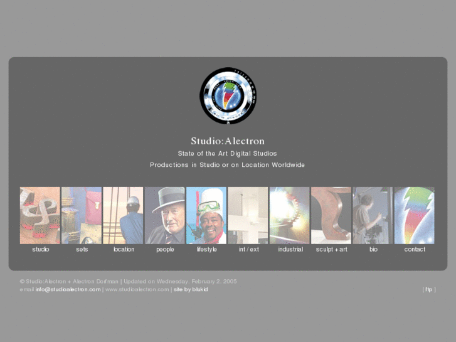456x342 pixels.
Task: Go to the sculpt + art text link
Action: [332, 250]
